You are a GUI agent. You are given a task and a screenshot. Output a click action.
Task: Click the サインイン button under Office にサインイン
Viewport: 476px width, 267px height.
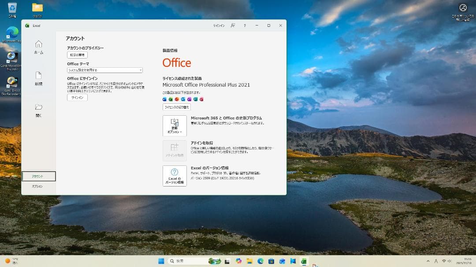[x=77, y=98]
